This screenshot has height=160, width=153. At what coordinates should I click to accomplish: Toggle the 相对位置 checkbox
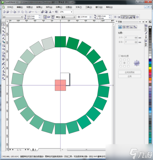point(119,56)
